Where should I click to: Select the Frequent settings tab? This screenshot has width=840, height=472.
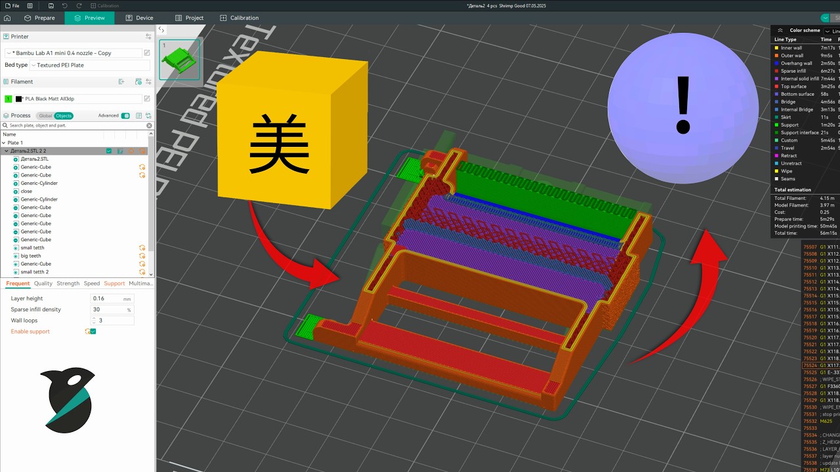coord(18,284)
